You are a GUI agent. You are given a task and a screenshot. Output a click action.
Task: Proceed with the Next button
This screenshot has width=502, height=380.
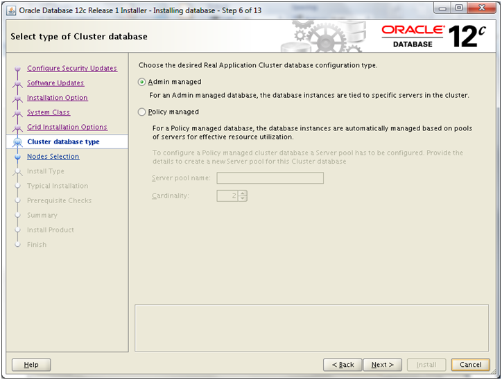pyautogui.click(x=382, y=365)
